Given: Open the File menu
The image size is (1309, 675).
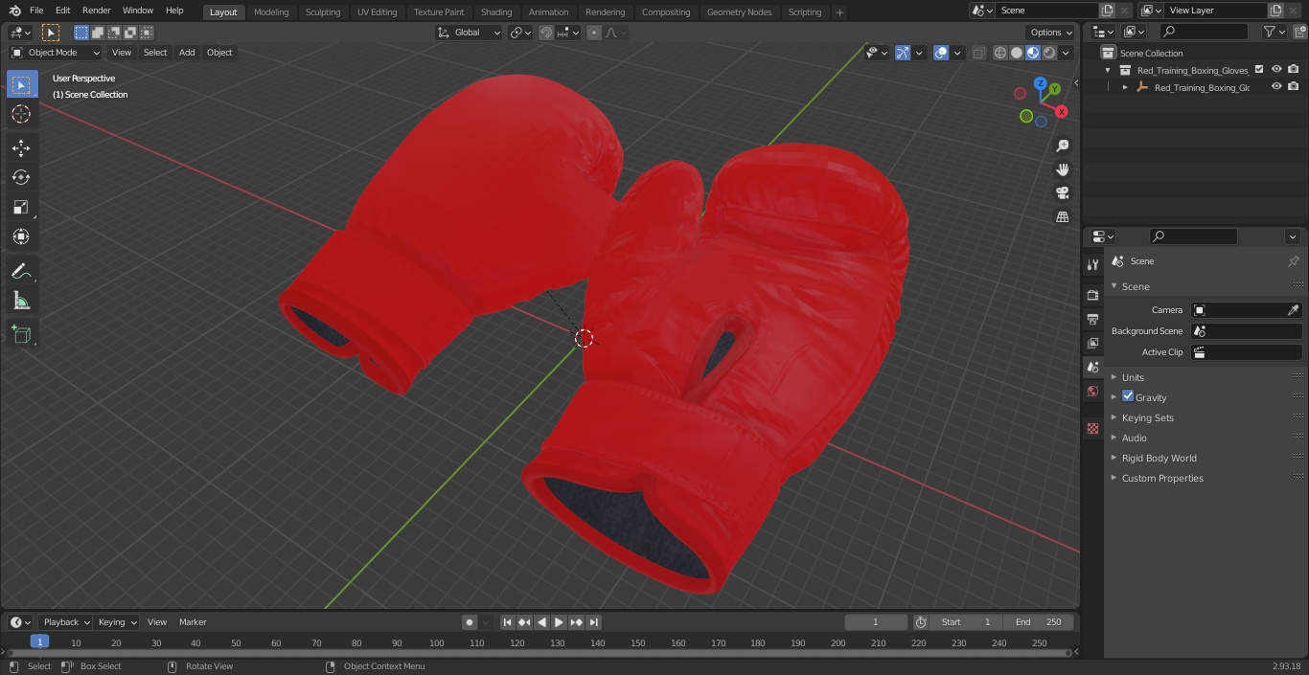Looking at the screenshot, I should [36, 11].
